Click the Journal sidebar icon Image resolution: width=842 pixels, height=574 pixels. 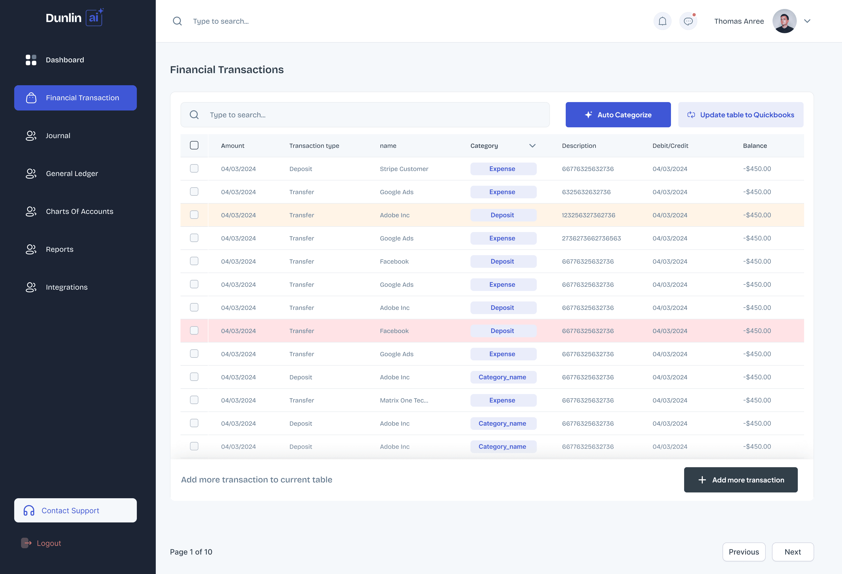coord(31,135)
